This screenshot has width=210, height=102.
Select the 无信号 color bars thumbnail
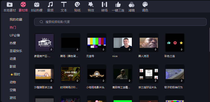tap(97, 43)
